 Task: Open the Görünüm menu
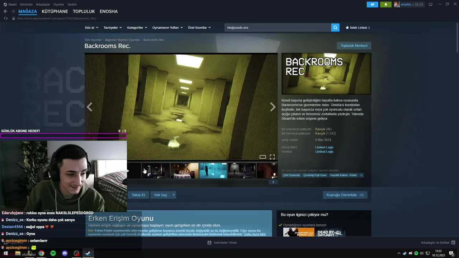[x=26, y=4]
